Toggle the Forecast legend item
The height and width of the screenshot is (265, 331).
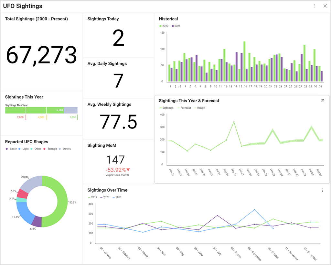184,108
